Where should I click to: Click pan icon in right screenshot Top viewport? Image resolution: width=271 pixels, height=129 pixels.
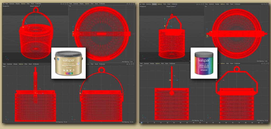(x=262, y=4)
